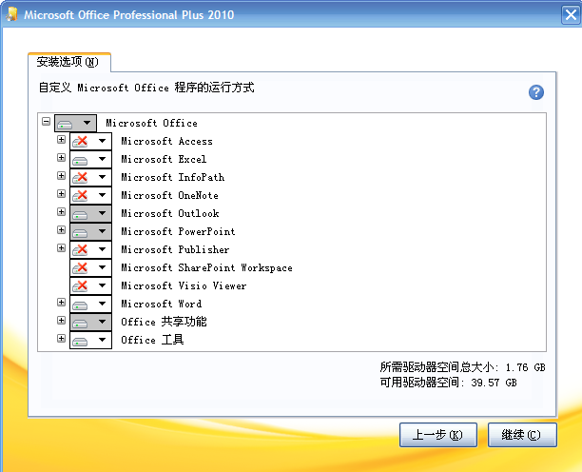
Task: Open install option arrow for Microsoft Access
Action: [102, 141]
